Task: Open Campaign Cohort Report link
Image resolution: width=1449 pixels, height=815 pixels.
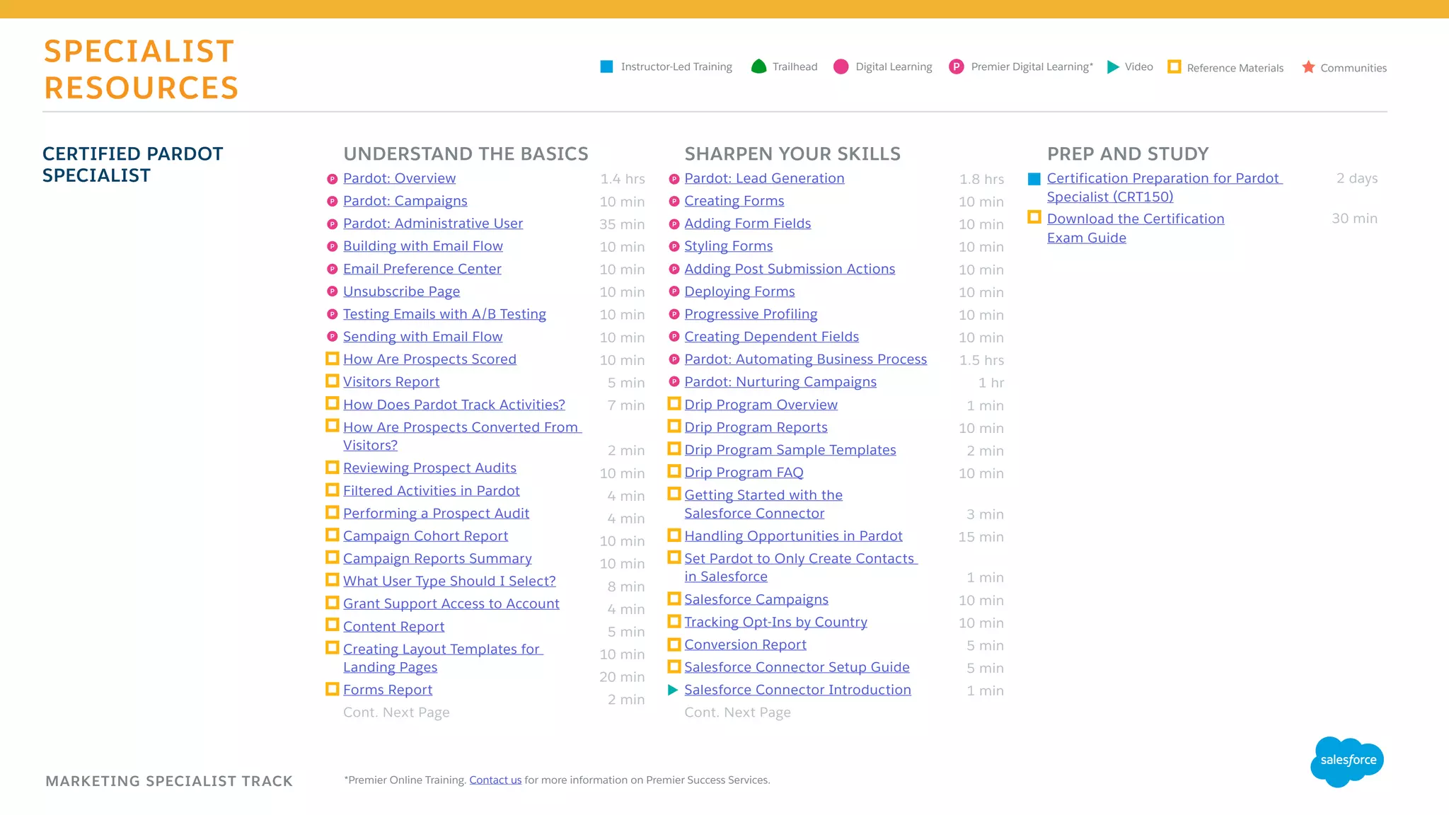Action: tap(426, 536)
